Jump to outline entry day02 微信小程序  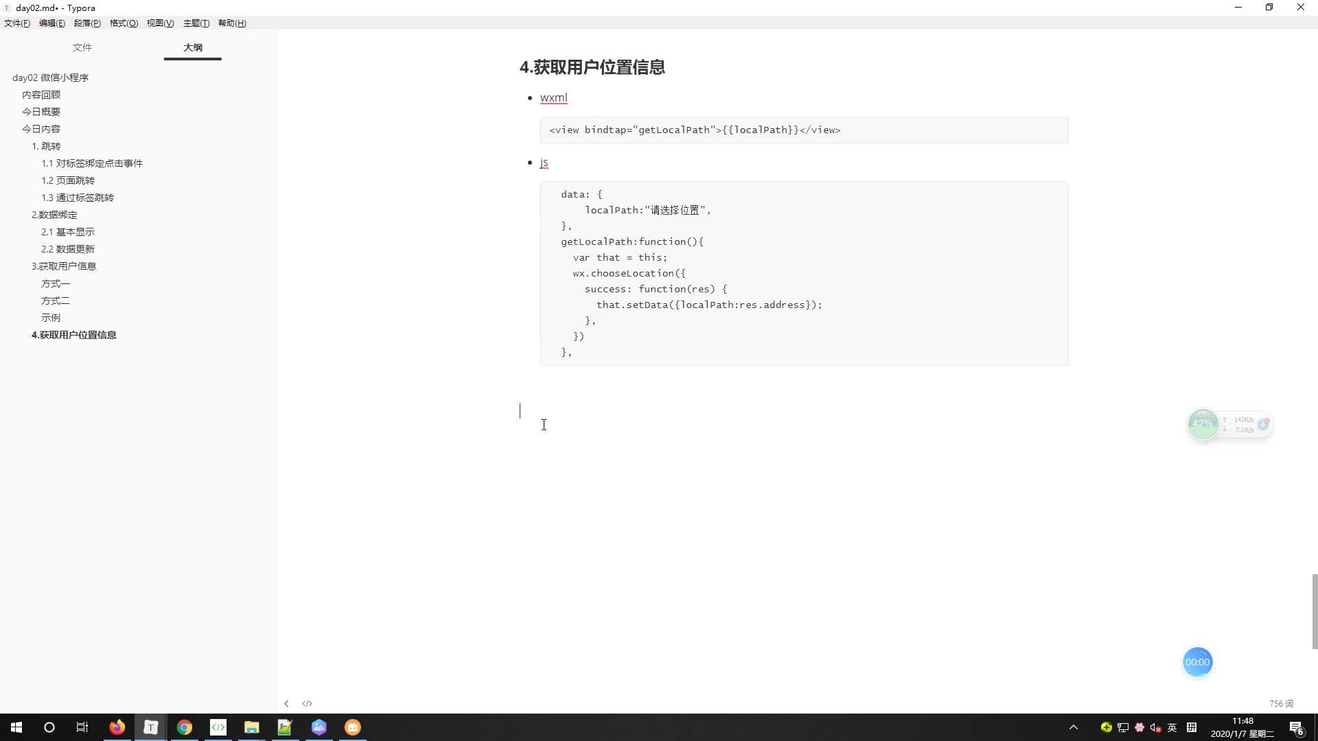pyautogui.click(x=51, y=78)
